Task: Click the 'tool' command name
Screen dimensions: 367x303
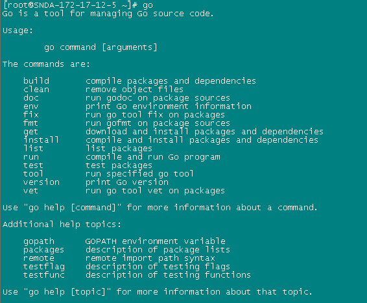Action: tap(33, 173)
